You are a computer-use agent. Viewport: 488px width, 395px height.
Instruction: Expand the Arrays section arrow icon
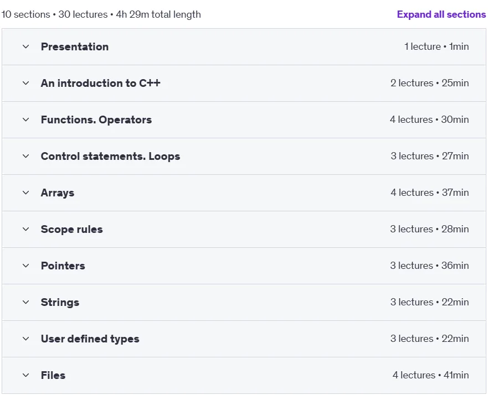point(26,193)
